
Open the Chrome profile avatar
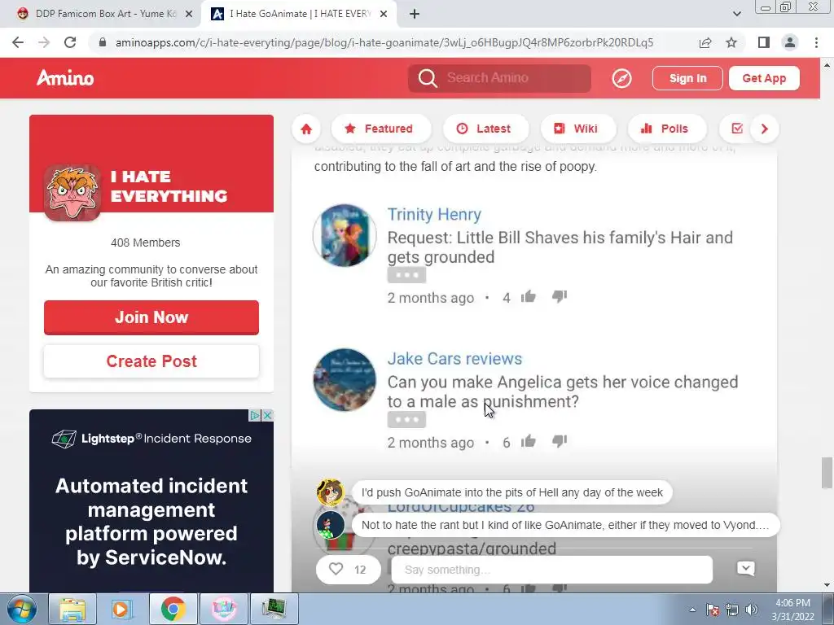790,42
